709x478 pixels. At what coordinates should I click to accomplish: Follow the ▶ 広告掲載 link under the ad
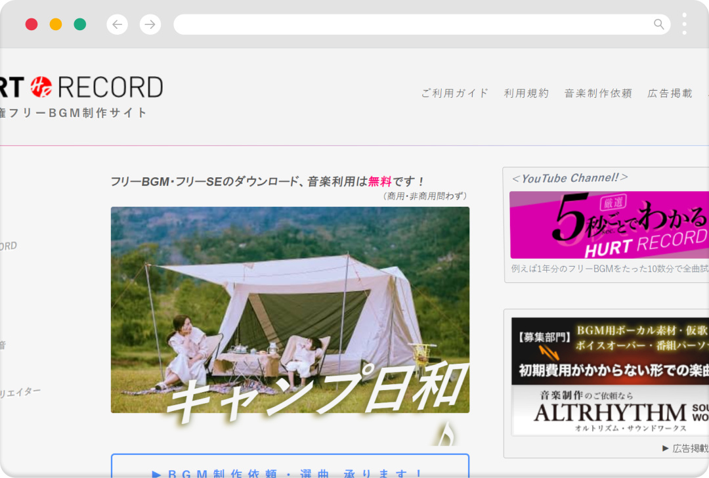click(x=685, y=448)
